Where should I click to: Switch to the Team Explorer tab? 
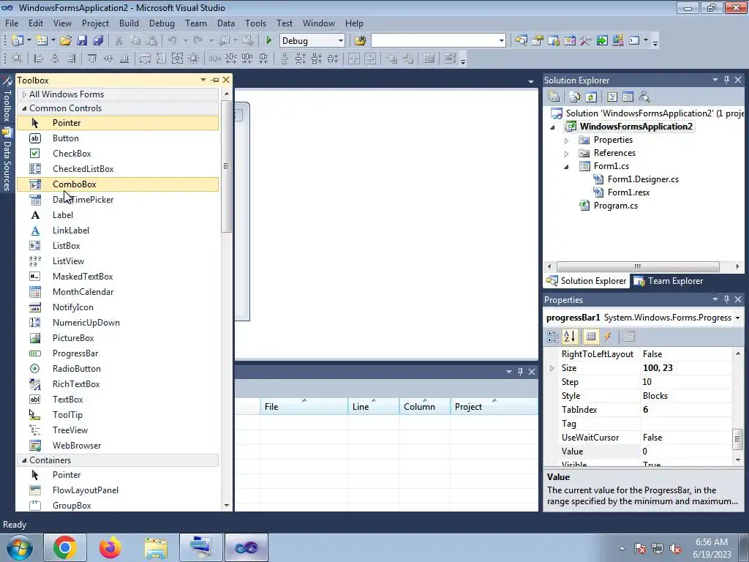coord(669,281)
